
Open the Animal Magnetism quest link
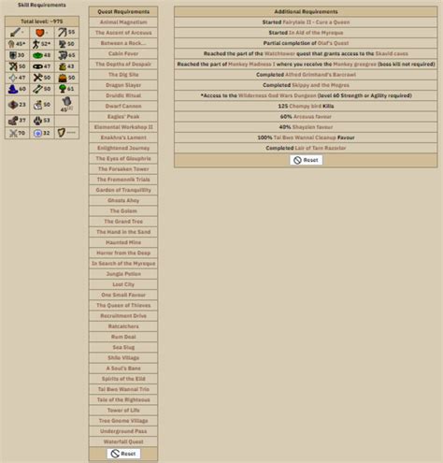point(123,22)
